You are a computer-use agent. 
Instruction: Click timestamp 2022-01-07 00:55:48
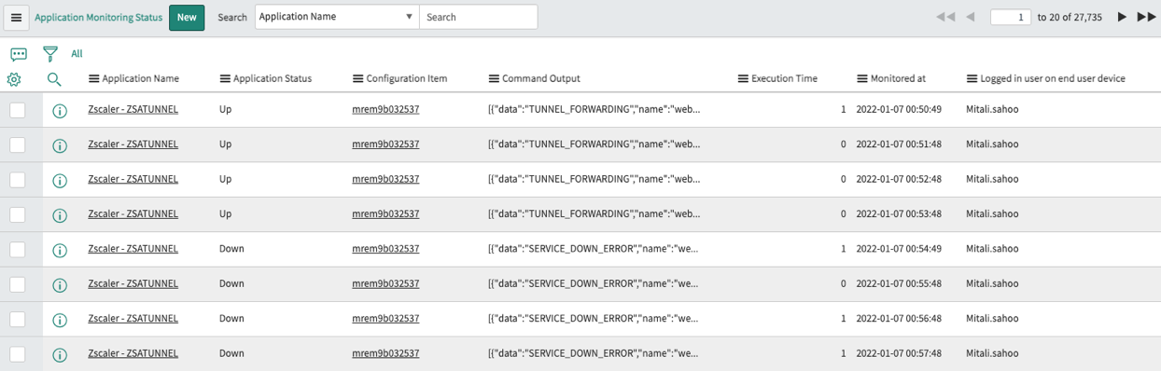pyautogui.click(x=899, y=283)
